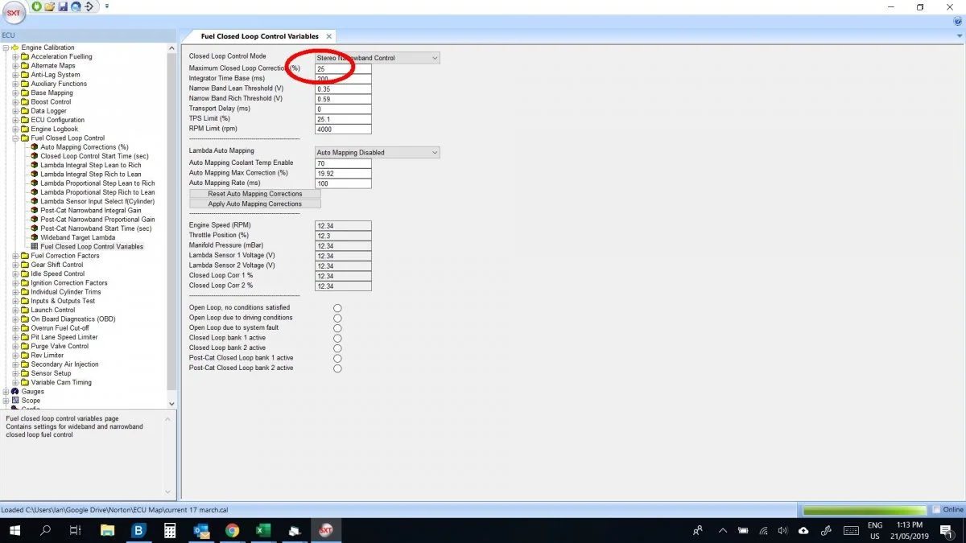
Task: Open Excel from the Windows taskbar
Action: pyautogui.click(x=262, y=530)
